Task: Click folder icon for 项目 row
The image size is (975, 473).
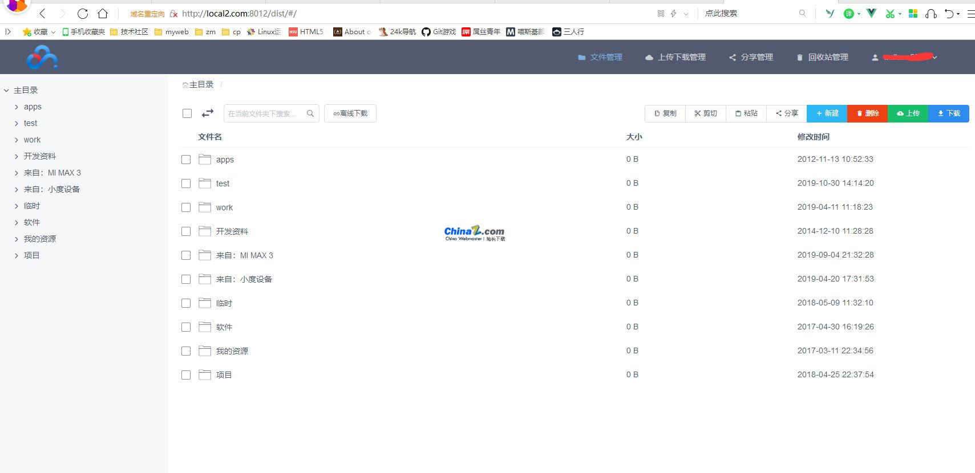Action: [205, 375]
